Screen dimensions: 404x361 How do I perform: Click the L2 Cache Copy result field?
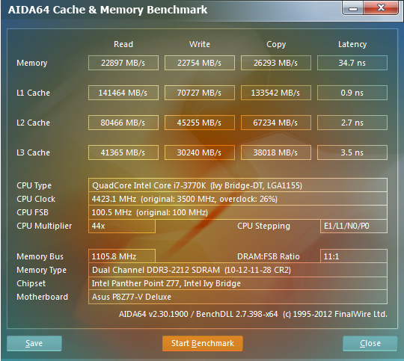[x=275, y=123]
